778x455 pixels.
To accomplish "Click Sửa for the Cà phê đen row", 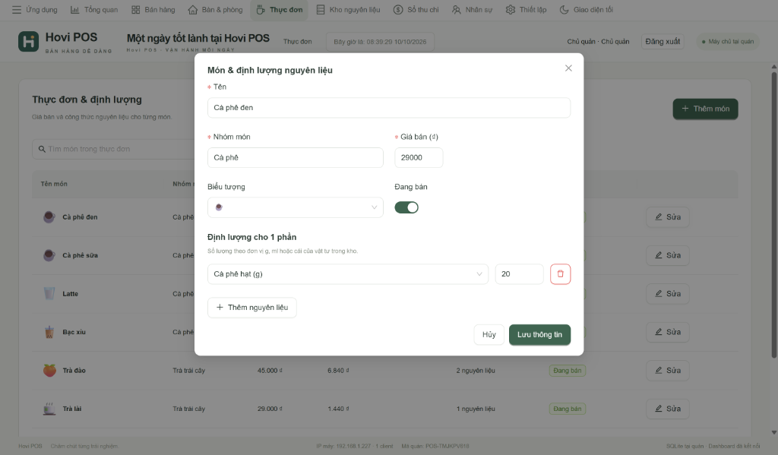I will tap(667, 216).
